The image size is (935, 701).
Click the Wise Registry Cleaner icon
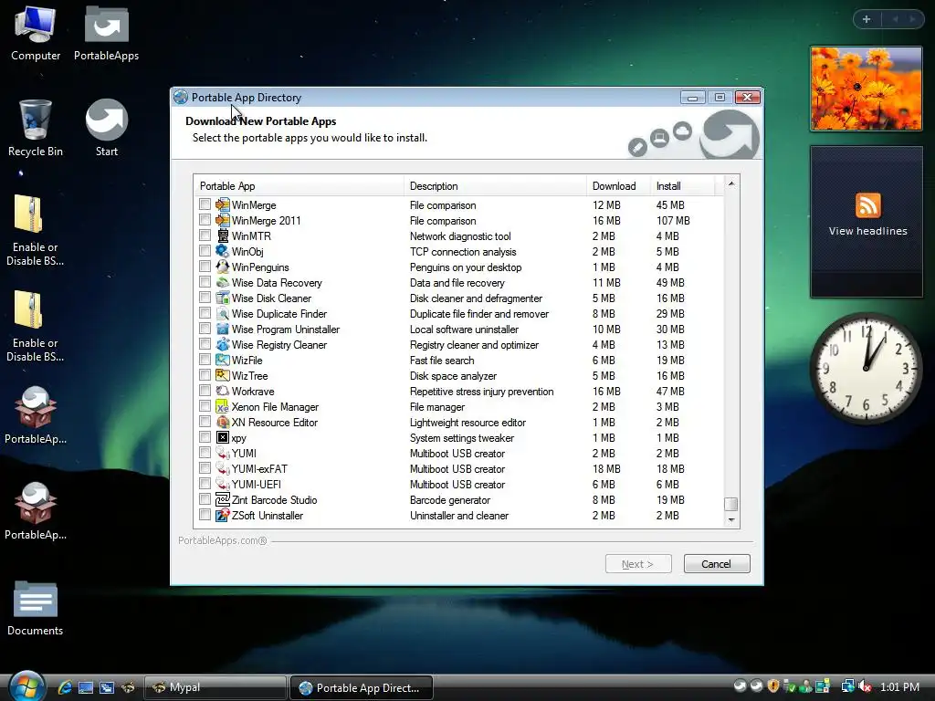223,344
